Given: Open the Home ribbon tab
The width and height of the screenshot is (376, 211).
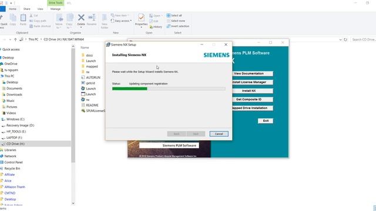Looking at the screenshot, I should (x=12, y=9).
